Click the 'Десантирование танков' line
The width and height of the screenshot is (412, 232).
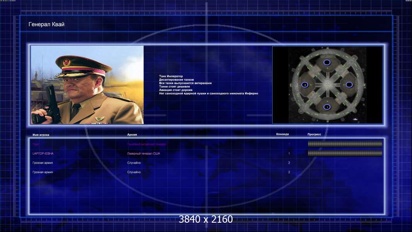[176, 80]
